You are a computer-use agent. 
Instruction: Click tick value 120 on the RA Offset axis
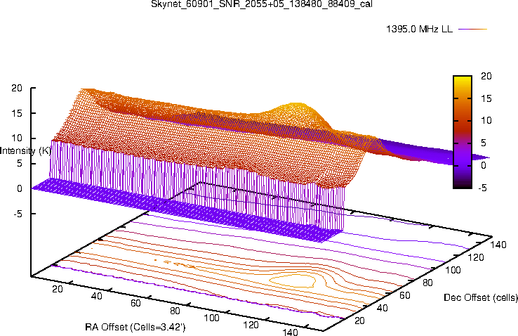251,325
